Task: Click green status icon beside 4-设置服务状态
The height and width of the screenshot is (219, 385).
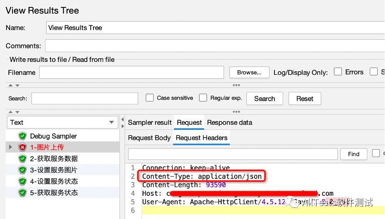Action: pyautogui.click(x=22, y=181)
